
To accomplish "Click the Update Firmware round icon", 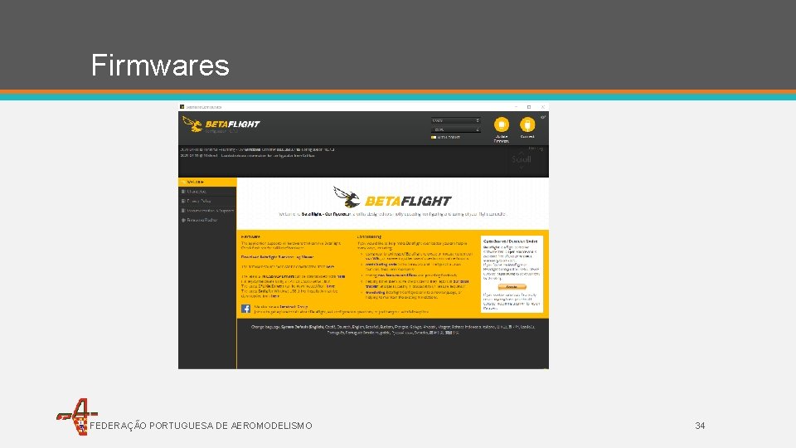I will [x=501, y=124].
